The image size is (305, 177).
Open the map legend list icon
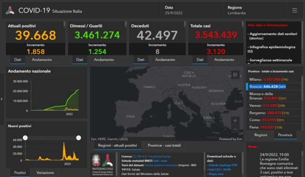(235, 75)
